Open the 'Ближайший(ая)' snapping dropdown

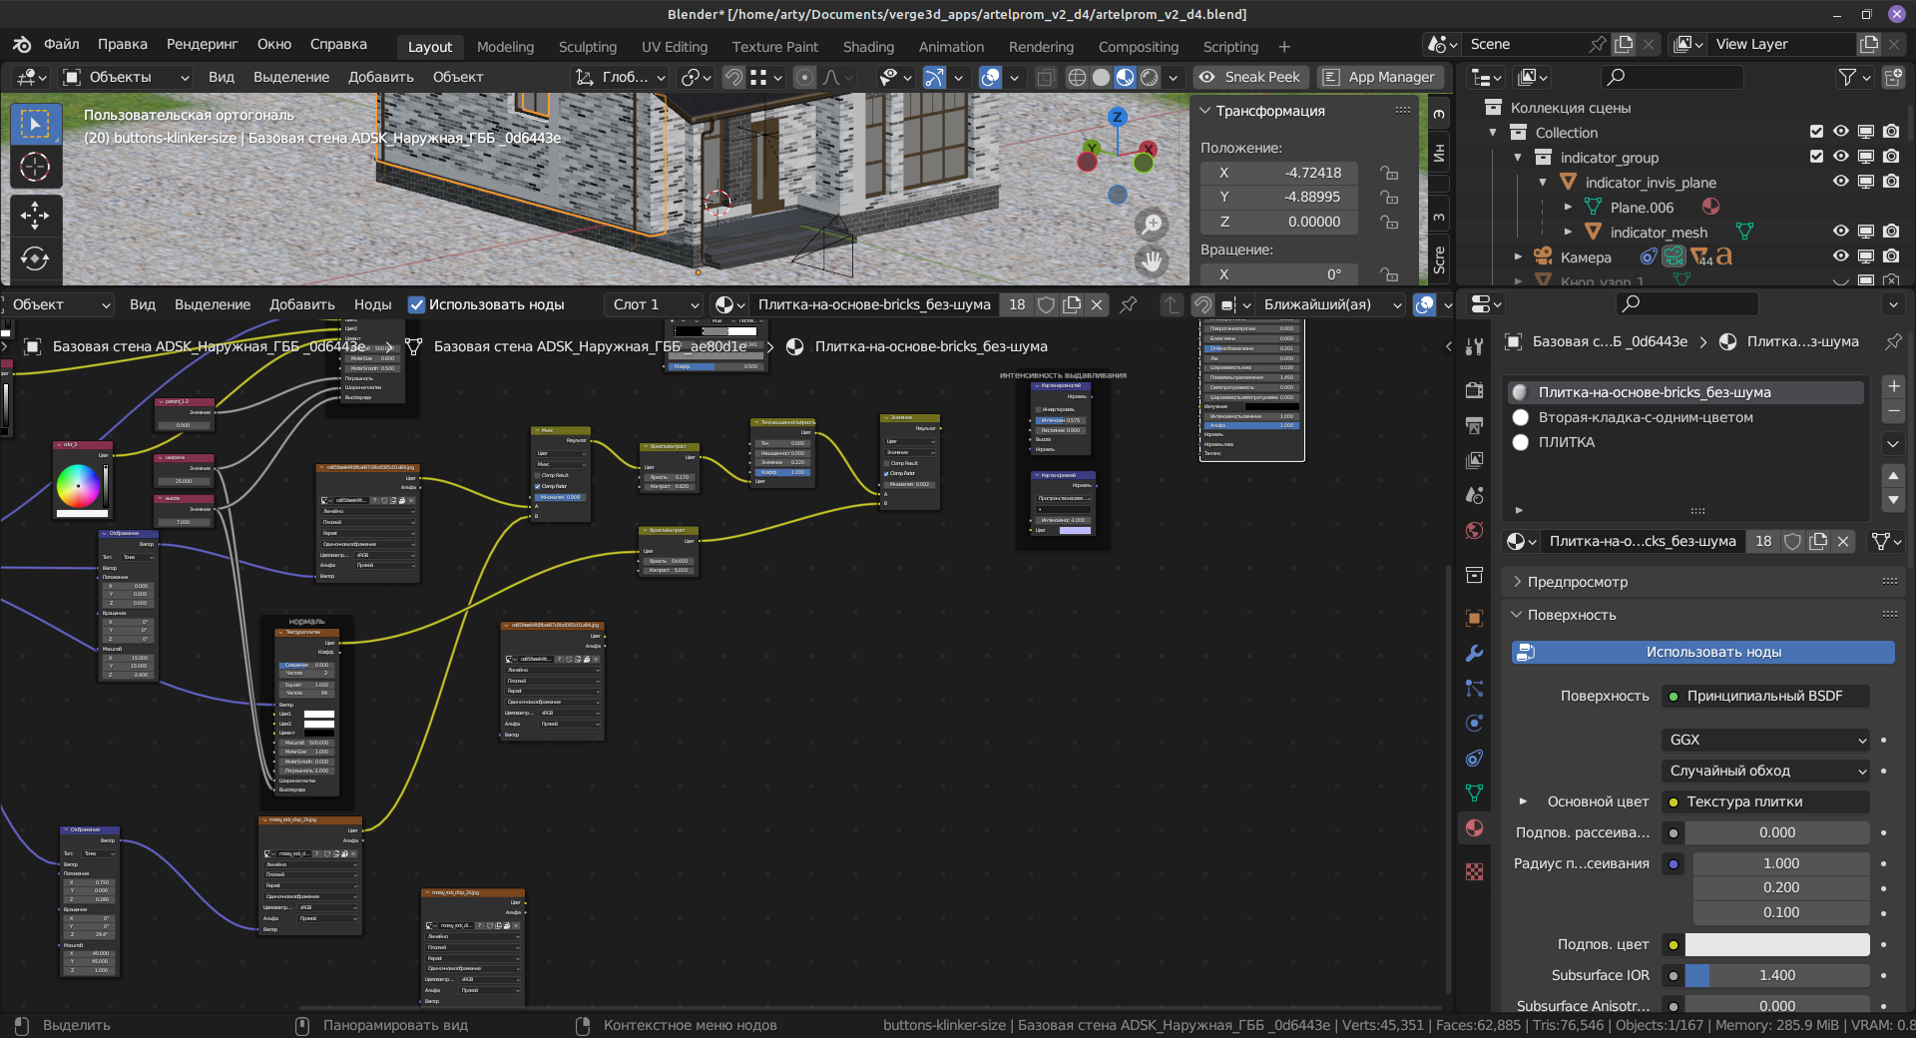(1332, 304)
